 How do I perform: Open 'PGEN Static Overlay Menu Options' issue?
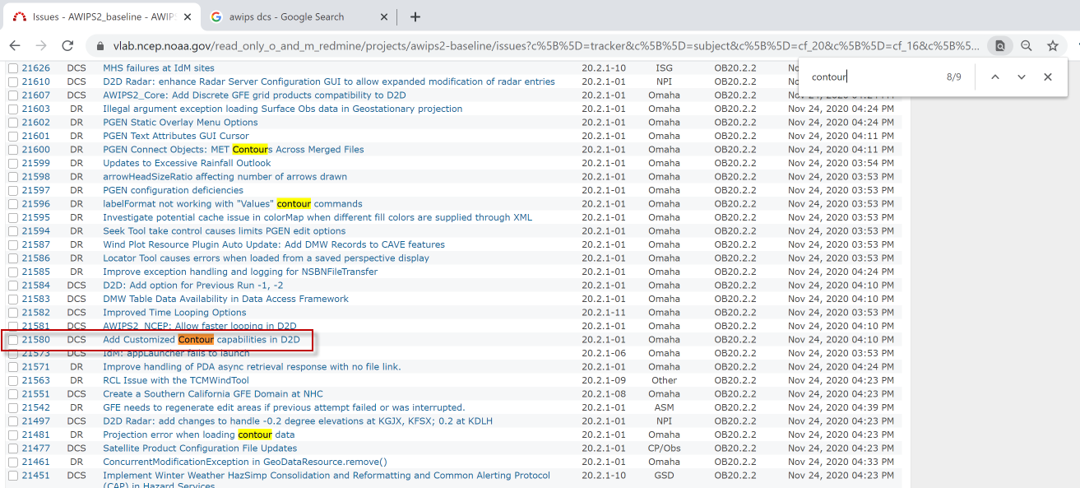click(180, 123)
